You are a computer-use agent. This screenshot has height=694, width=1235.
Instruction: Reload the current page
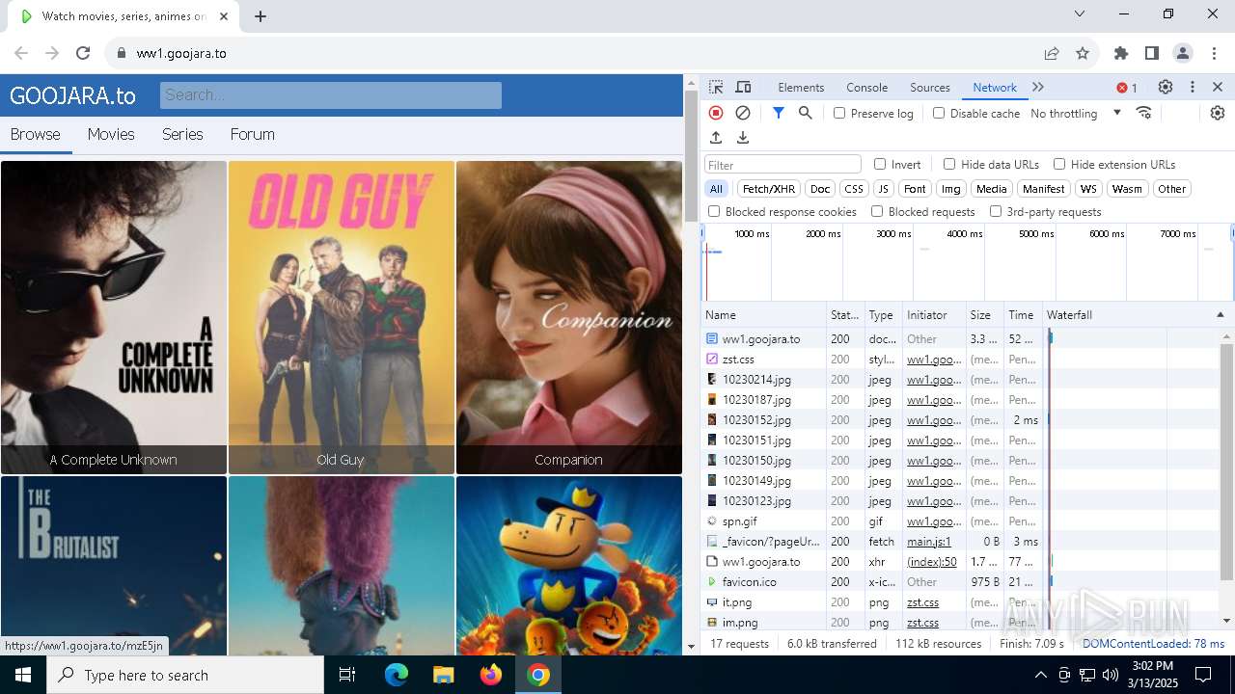[83, 53]
